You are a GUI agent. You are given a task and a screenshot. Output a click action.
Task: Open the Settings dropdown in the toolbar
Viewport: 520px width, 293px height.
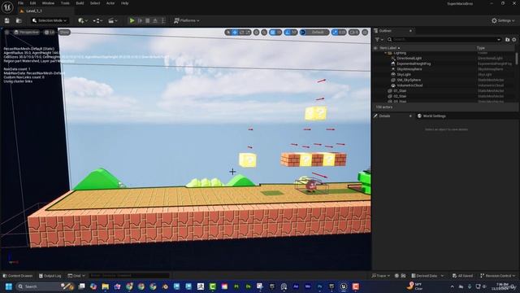[503, 20]
